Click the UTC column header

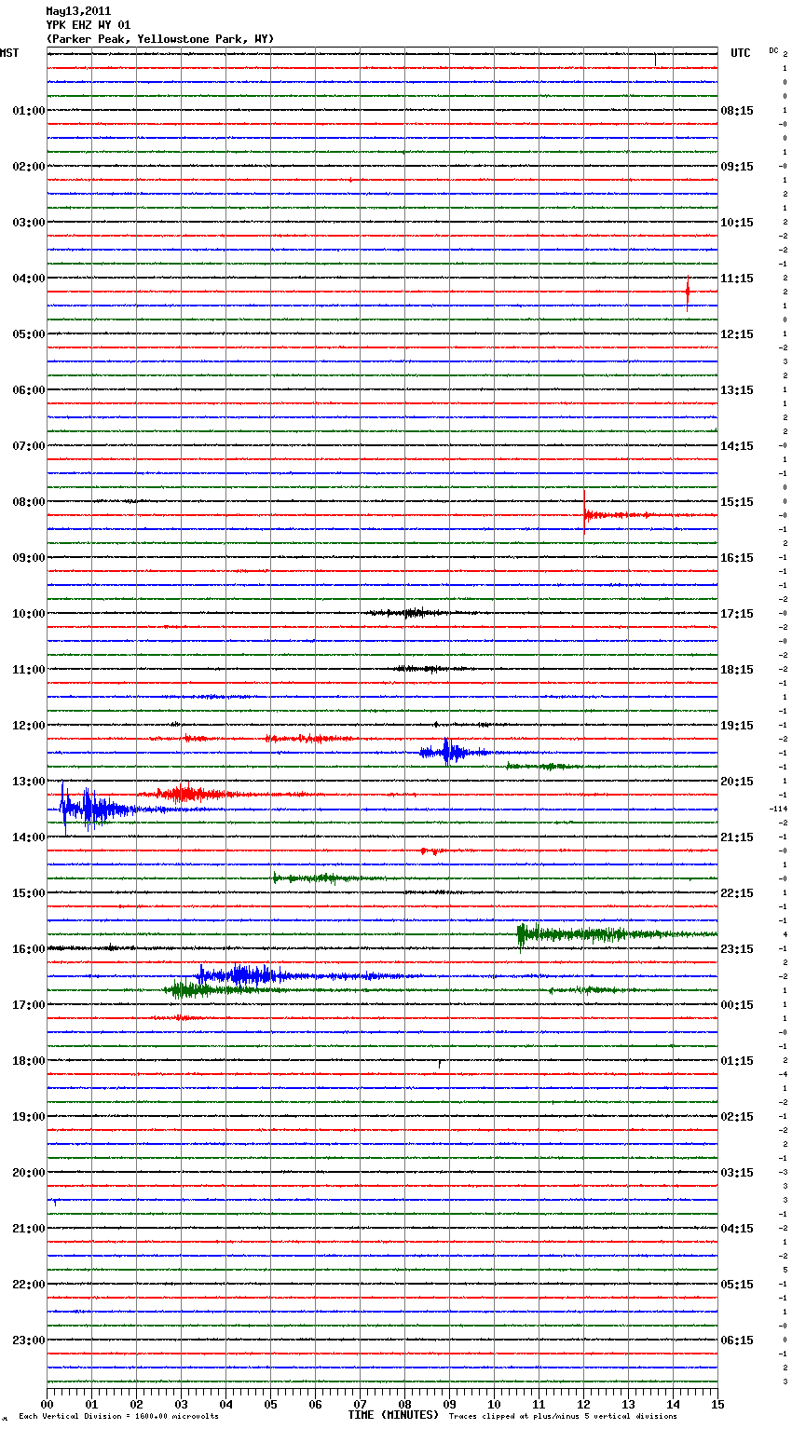[741, 53]
